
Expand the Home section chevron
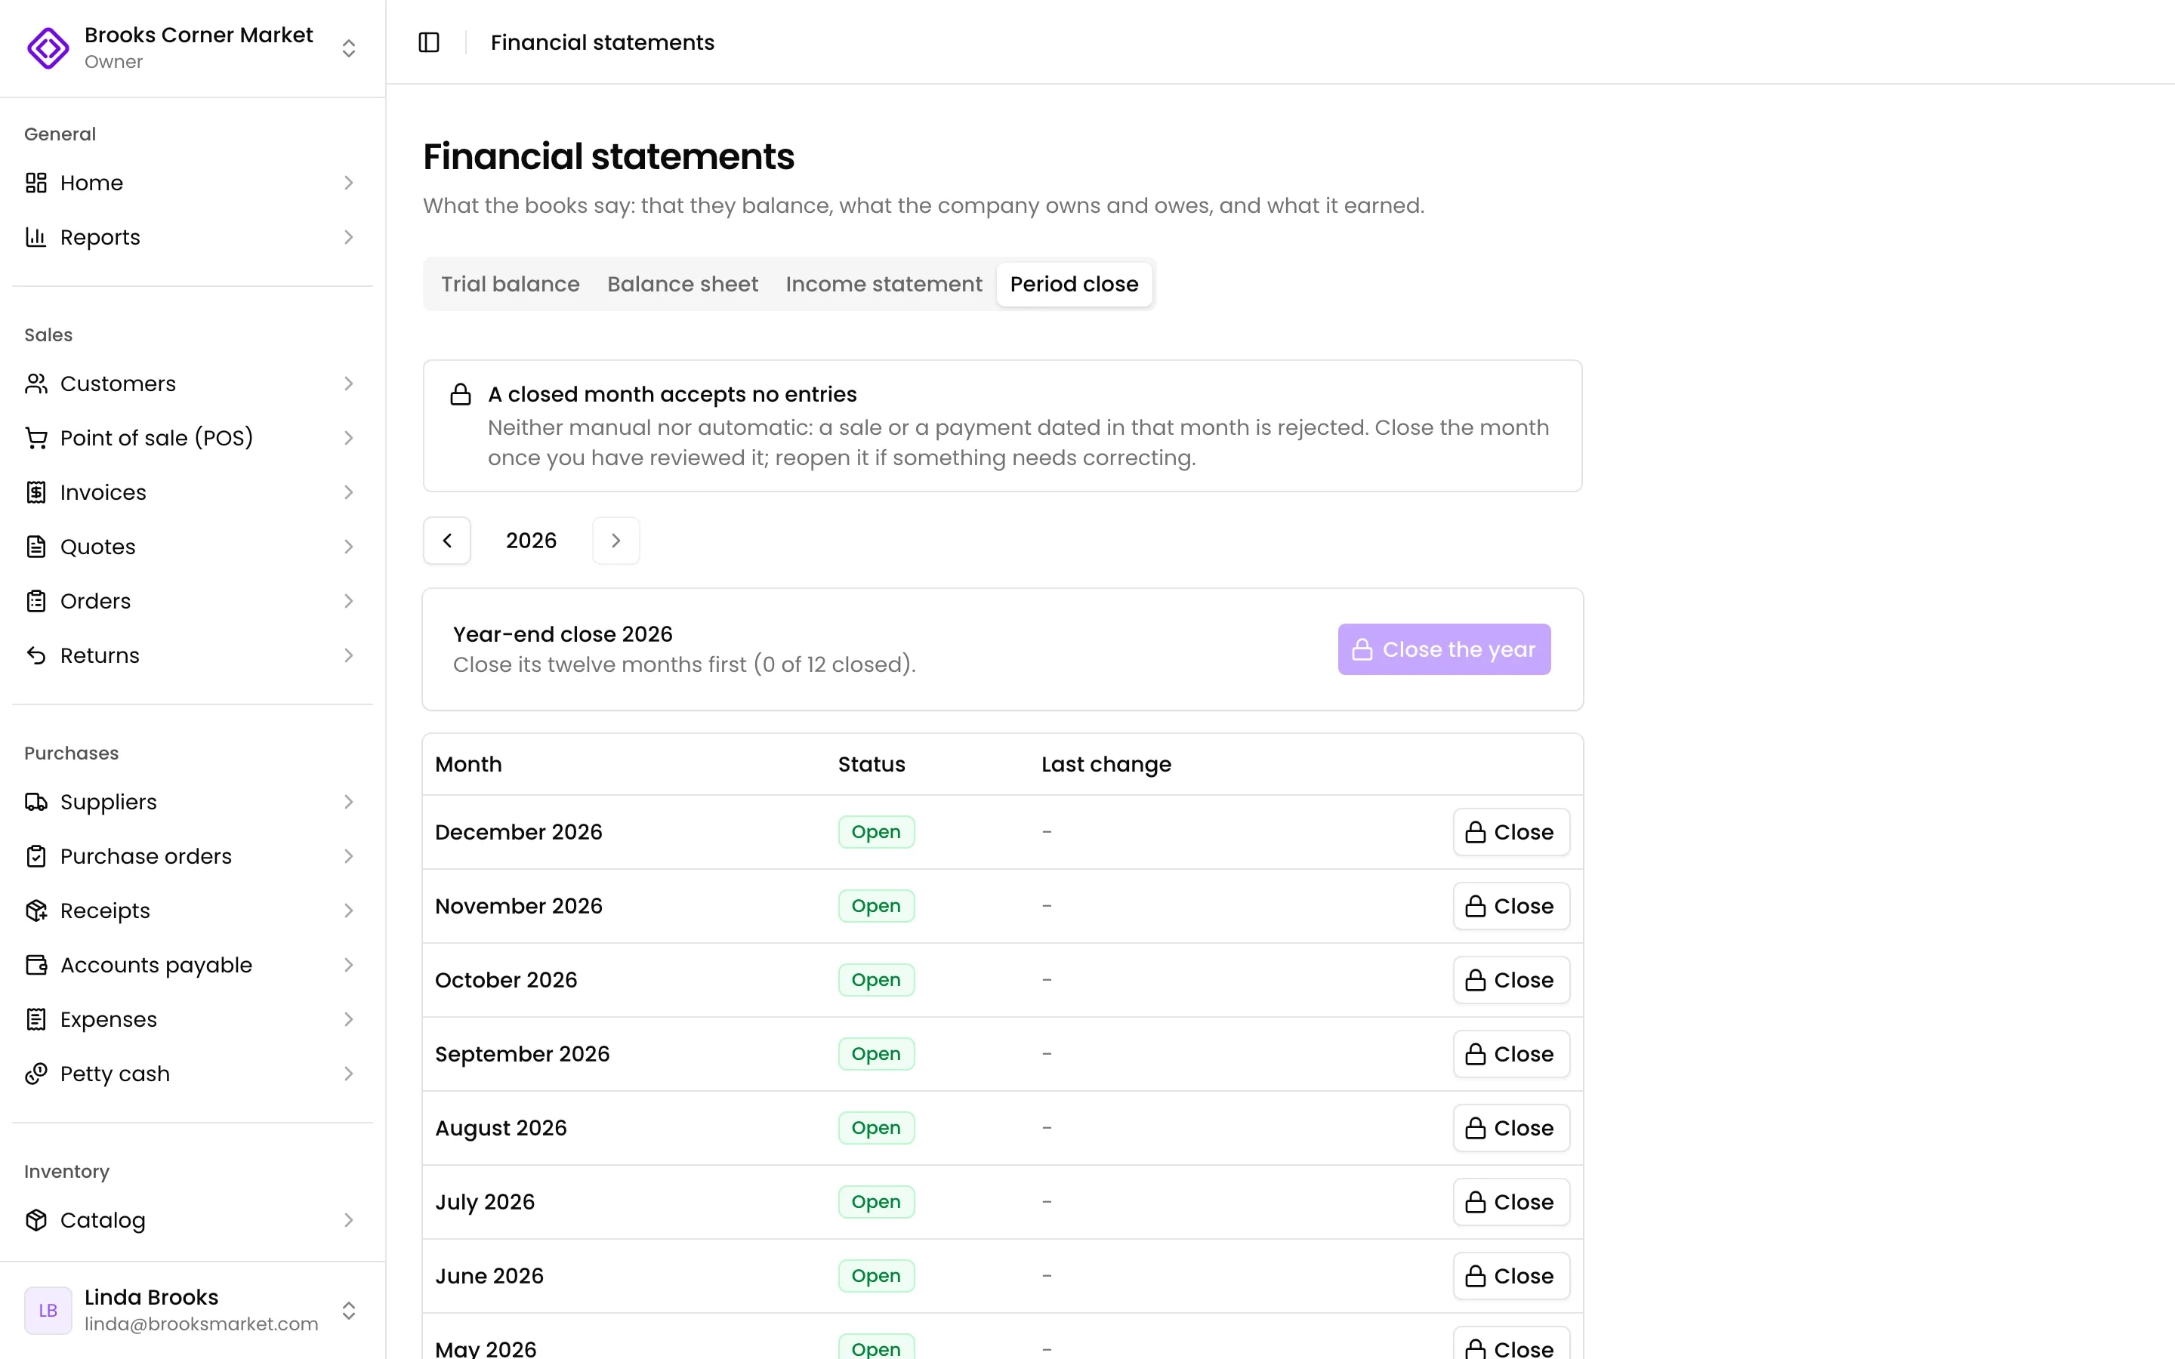[x=349, y=183]
